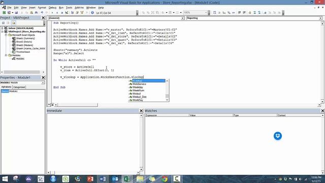The height and width of the screenshot is (183, 325).
Task: Open the Run menu
Action: [x=61, y=8]
